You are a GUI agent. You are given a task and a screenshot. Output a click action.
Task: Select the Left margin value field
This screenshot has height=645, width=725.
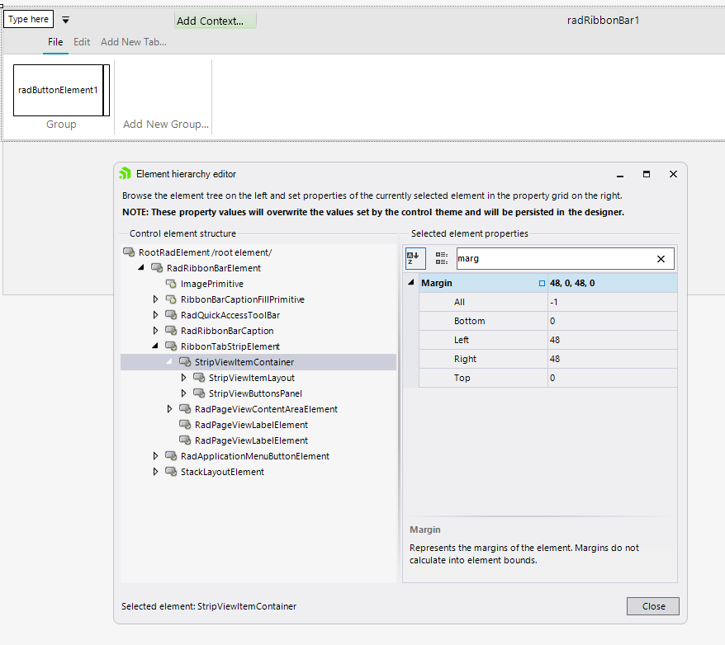[x=611, y=340]
